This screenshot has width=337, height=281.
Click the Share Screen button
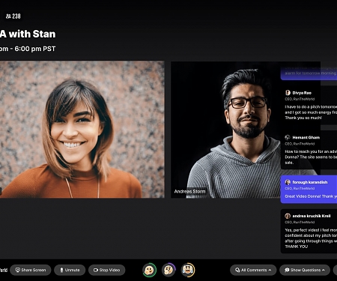[x=31, y=270]
